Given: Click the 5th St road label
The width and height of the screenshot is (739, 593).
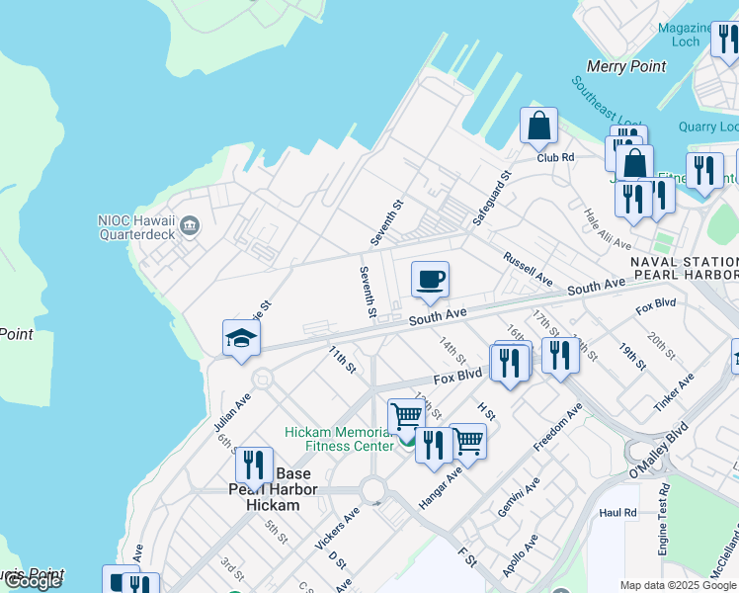Looking at the screenshot, I should (276, 532).
